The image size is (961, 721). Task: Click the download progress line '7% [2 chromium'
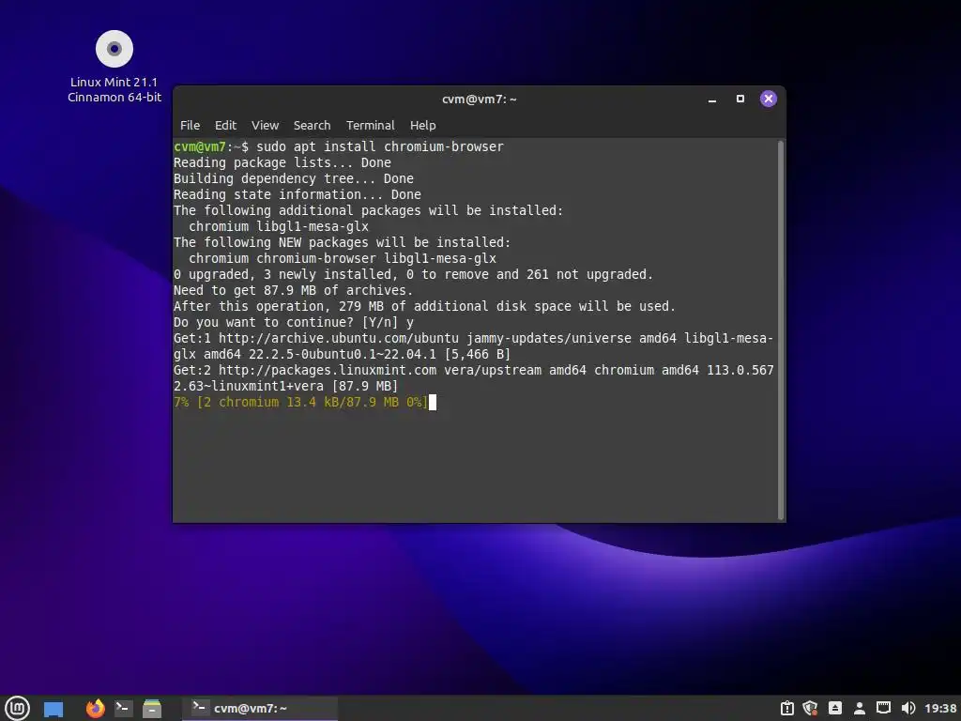301,402
